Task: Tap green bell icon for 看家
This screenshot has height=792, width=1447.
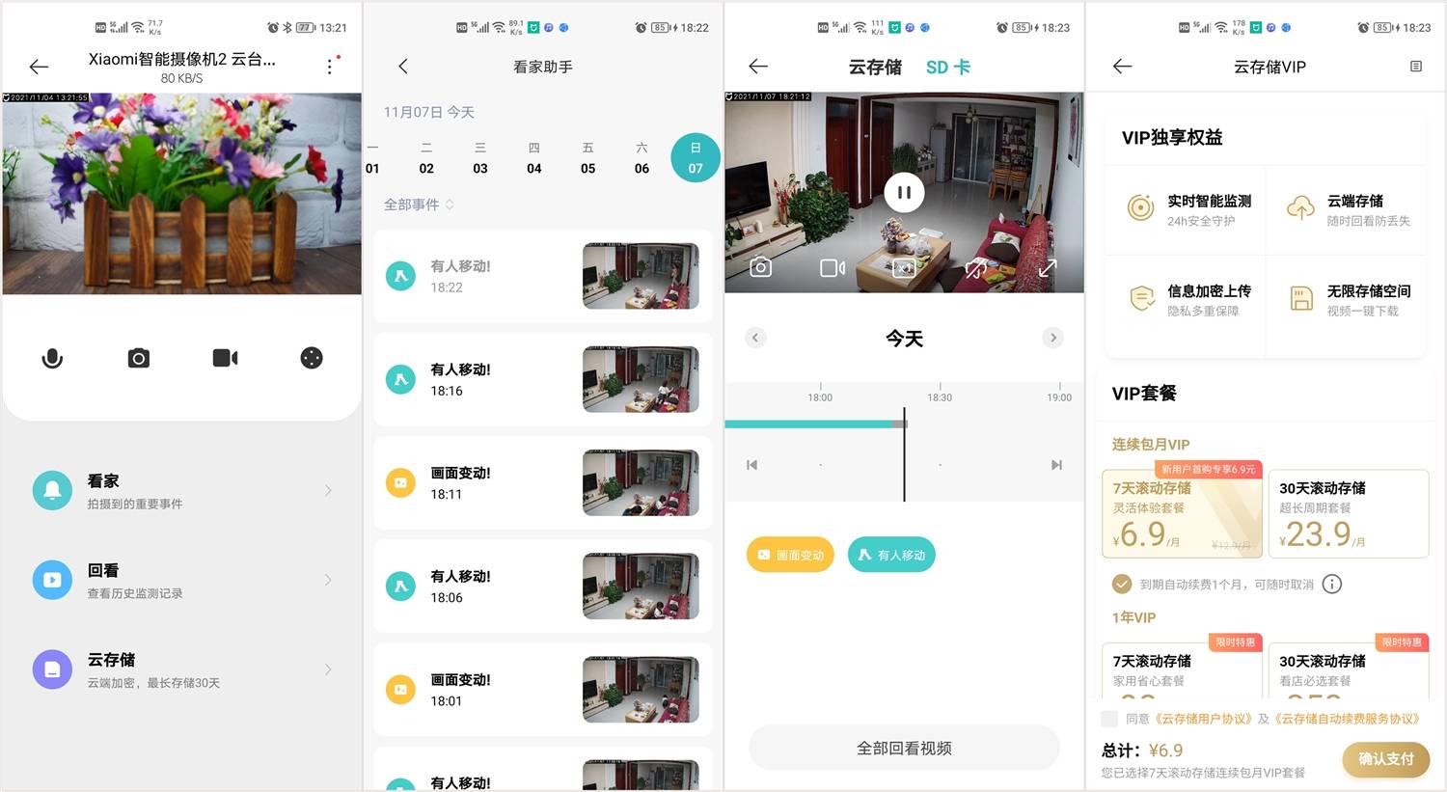Action: tap(52, 490)
